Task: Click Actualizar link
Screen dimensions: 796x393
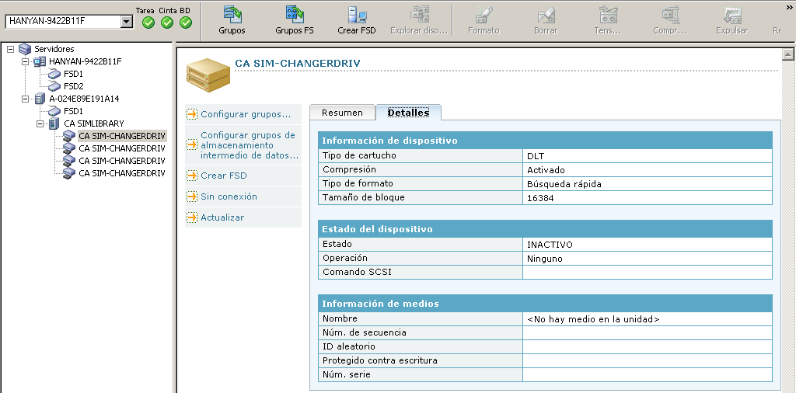Action: [x=222, y=217]
